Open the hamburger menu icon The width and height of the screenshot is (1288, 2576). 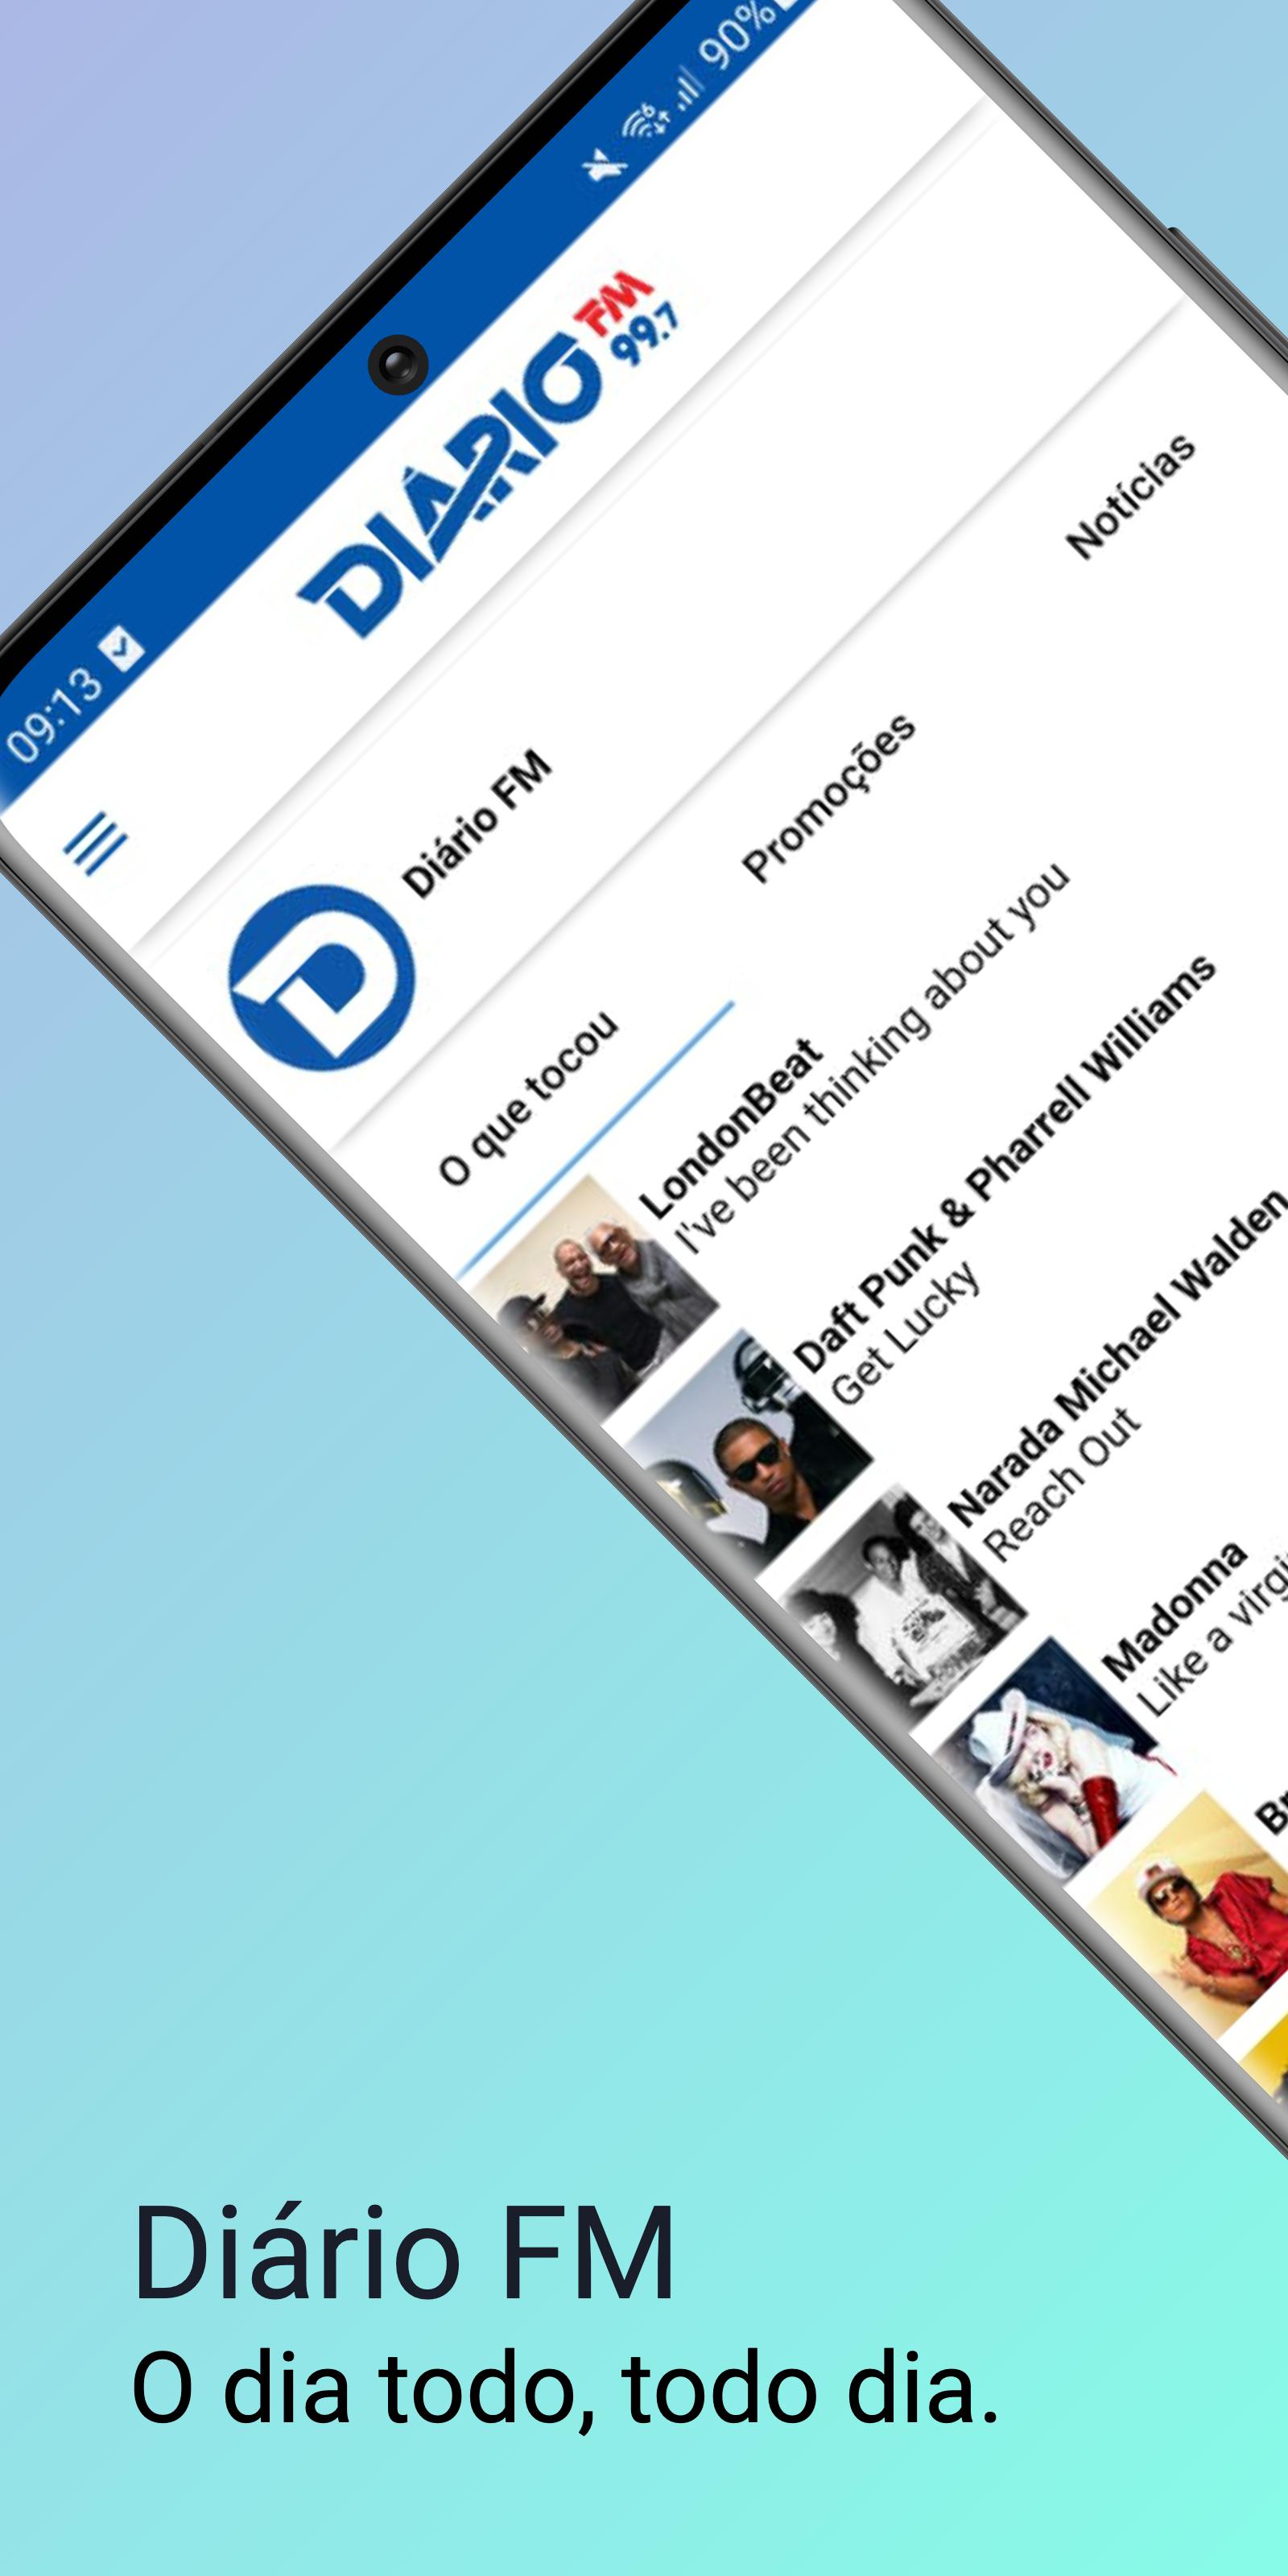pos(96,842)
